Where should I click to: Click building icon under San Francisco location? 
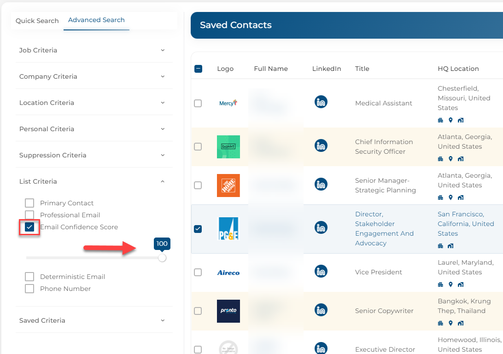coord(440,246)
